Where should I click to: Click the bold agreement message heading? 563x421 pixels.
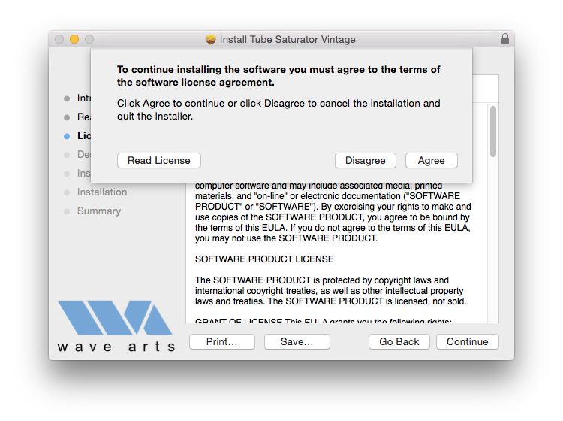click(278, 76)
